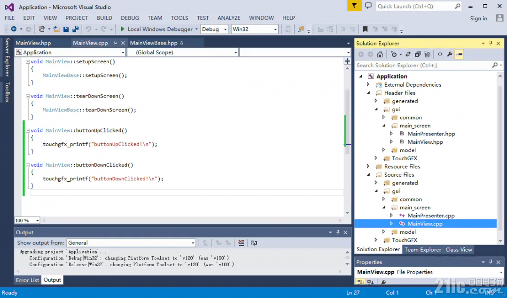Collapse the Source Files folder node
Viewport: 507px width, 298px height.
point(368,175)
